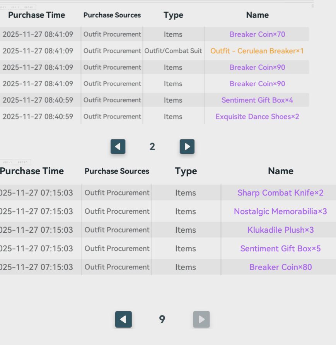Click Type header in the page 9 table
The height and width of the screenshot is (345, 336).
[x=186, y=171]
